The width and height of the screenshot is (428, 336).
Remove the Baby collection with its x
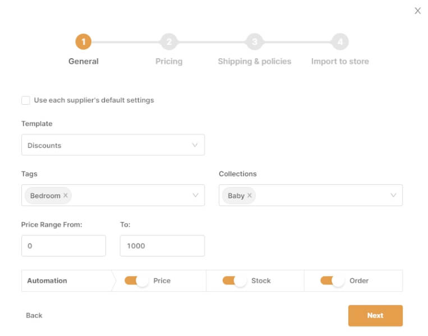250,195
